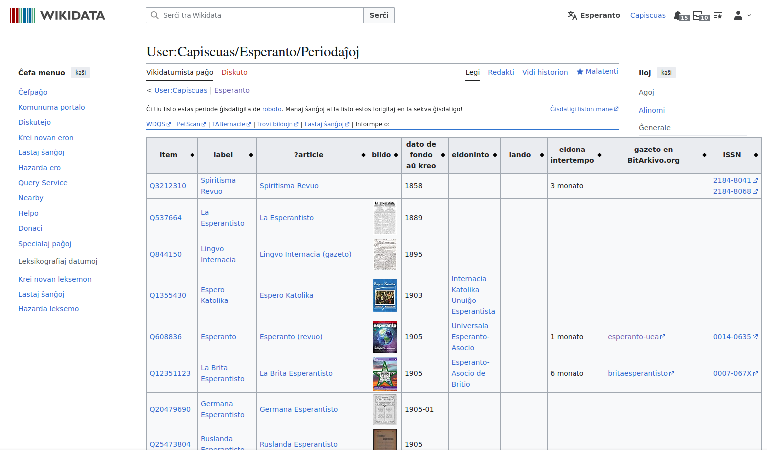Open britaesperantisto BitArkivo link

point(641,373)
